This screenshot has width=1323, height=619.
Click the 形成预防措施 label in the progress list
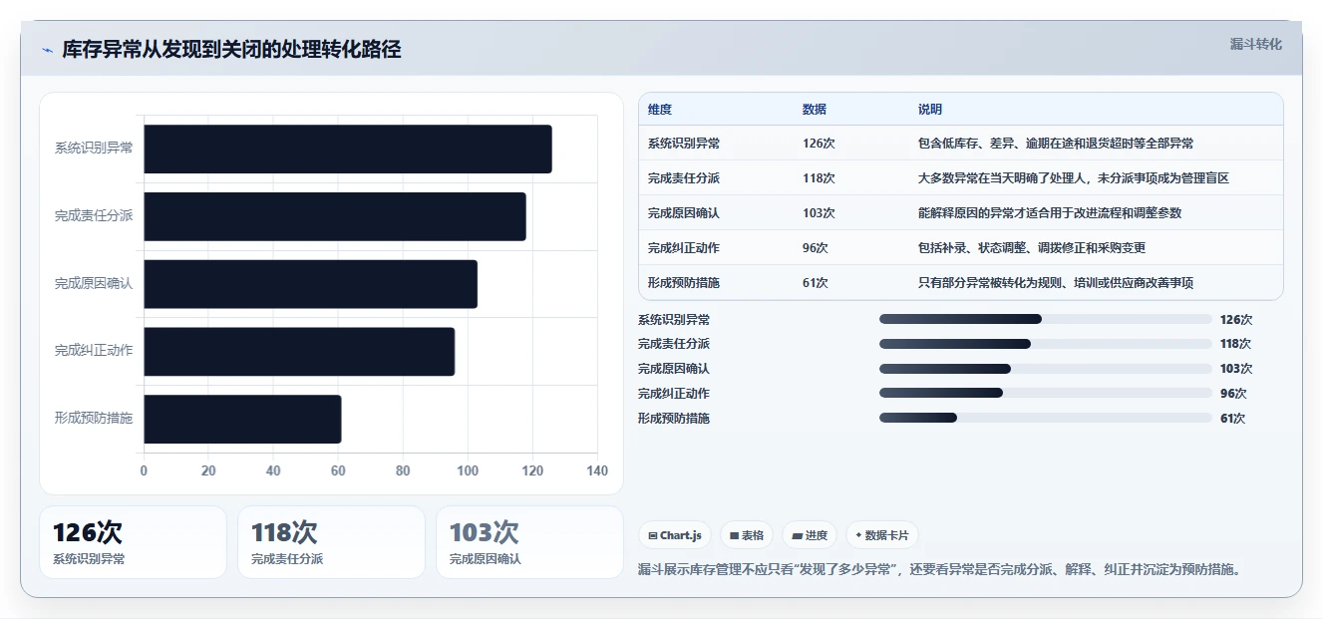674,419
